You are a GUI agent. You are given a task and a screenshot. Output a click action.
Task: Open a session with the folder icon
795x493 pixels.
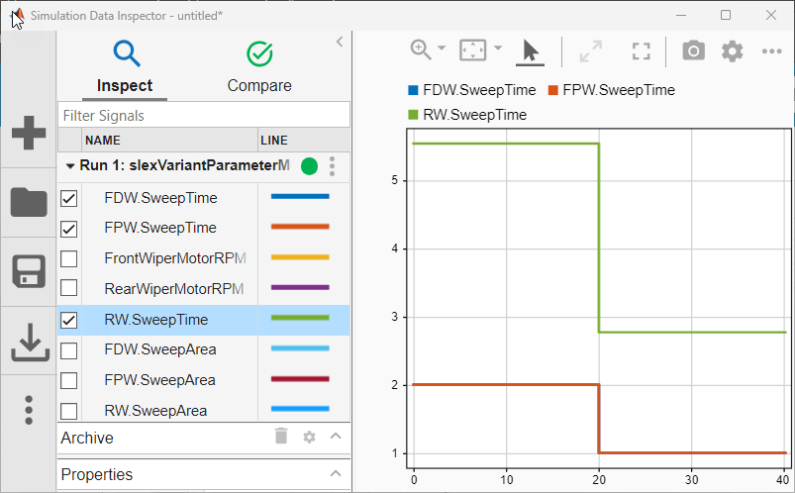pos(29,203)
